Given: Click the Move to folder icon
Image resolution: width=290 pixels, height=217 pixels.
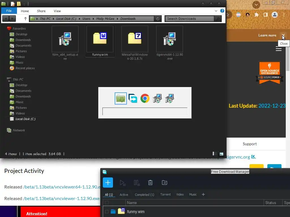Looking at the screenshot, I should (165, 183).
